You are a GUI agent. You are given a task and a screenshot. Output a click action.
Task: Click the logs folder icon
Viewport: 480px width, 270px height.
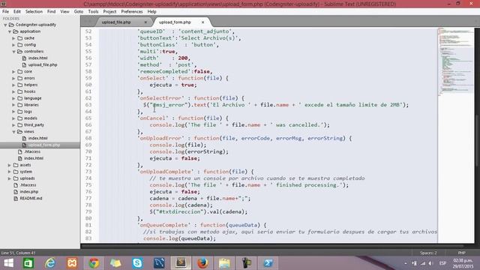click(x=20, y=112)
